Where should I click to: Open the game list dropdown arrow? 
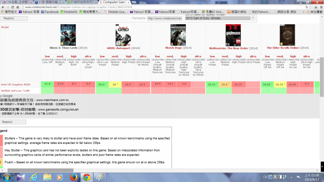(252, 18)
